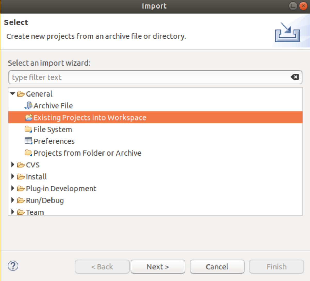The image size is (310, 281).
Task: Click the Finish button
Action: pos(277,267)
